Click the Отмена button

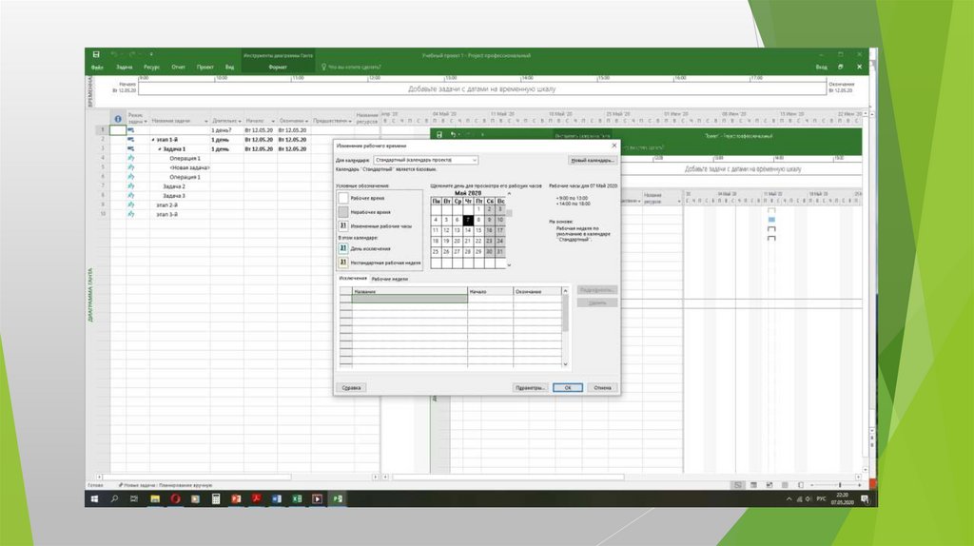[601, 388]
